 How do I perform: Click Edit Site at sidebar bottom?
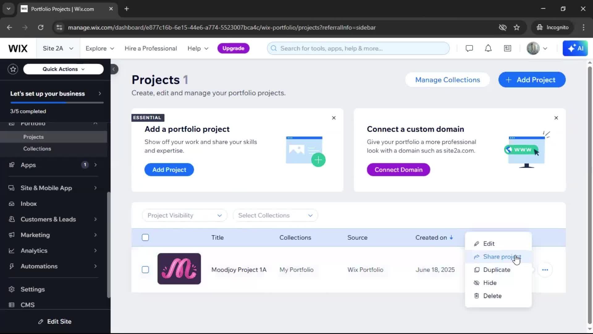pyautogui.click(x=55, y=322)
